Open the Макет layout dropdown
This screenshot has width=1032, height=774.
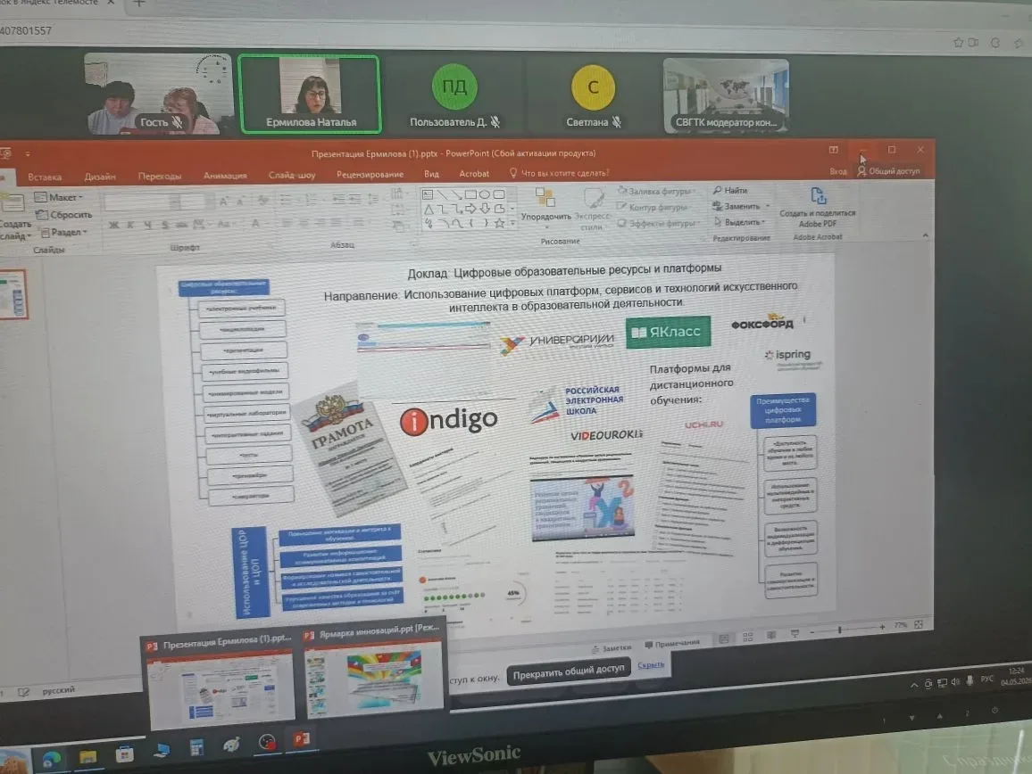(59, 197)
